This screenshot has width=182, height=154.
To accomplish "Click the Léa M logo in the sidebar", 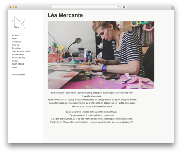I will coord(19,22).
